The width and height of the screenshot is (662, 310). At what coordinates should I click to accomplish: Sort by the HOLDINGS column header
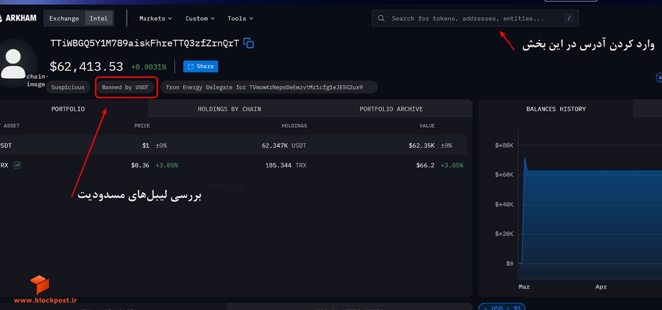[294, 126]
